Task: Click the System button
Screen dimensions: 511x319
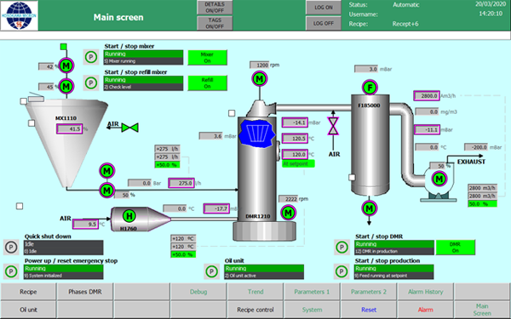Action: click(x=312, y=310)
